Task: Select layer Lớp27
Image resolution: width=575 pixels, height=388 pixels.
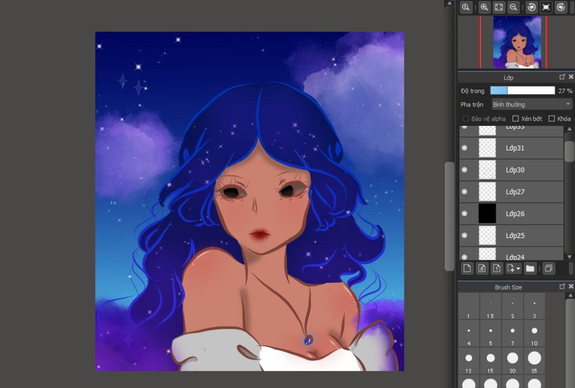Action: [x=511, y=191]
